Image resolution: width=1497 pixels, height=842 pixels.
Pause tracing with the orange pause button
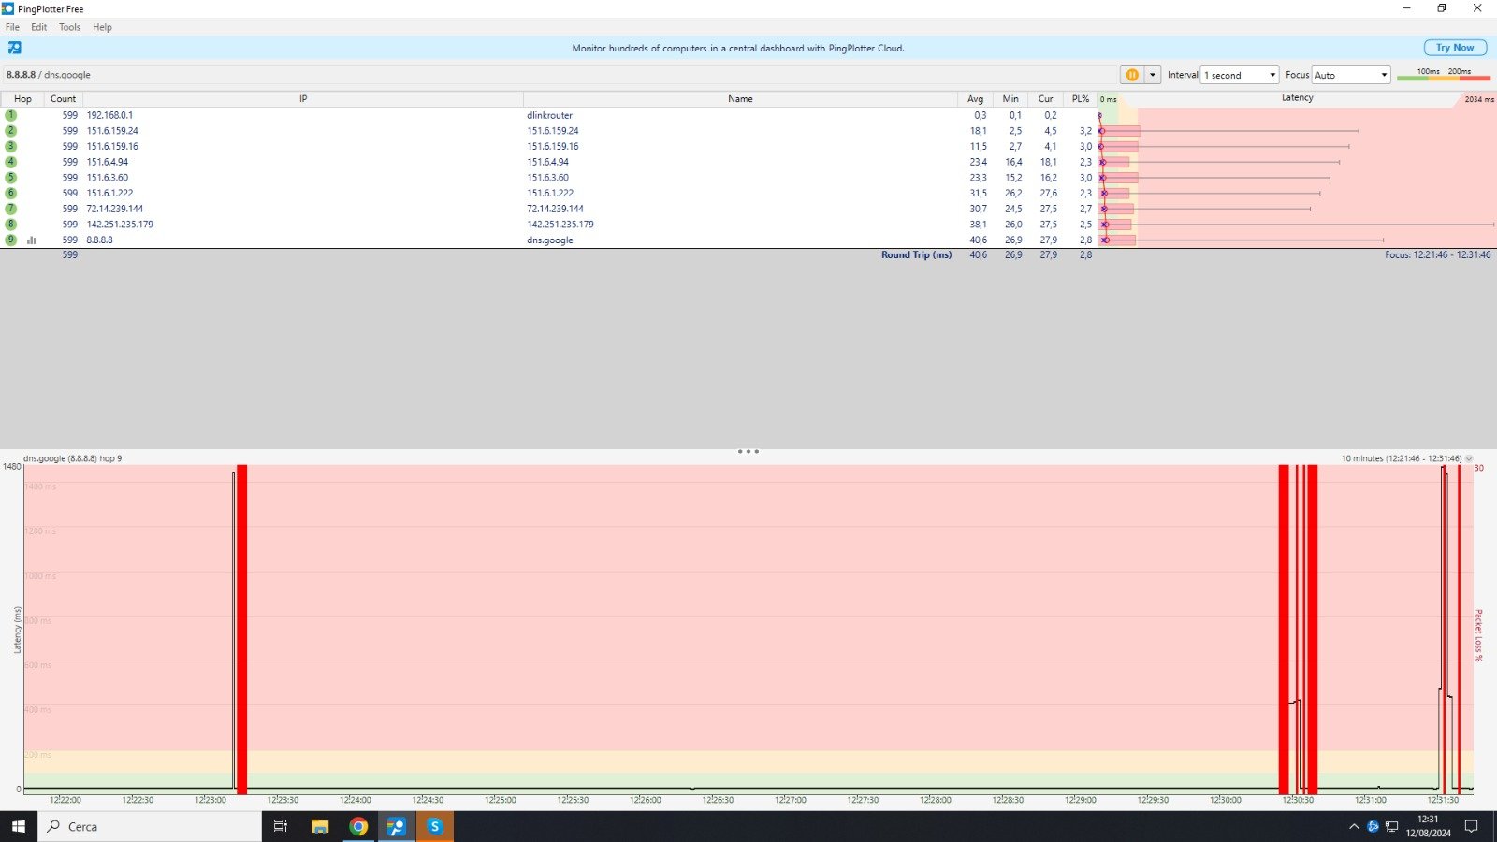pyautogui.click(x=1132, y=75)
